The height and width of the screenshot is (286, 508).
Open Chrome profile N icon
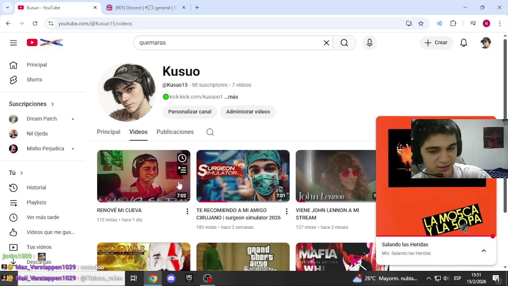(486, 23)
